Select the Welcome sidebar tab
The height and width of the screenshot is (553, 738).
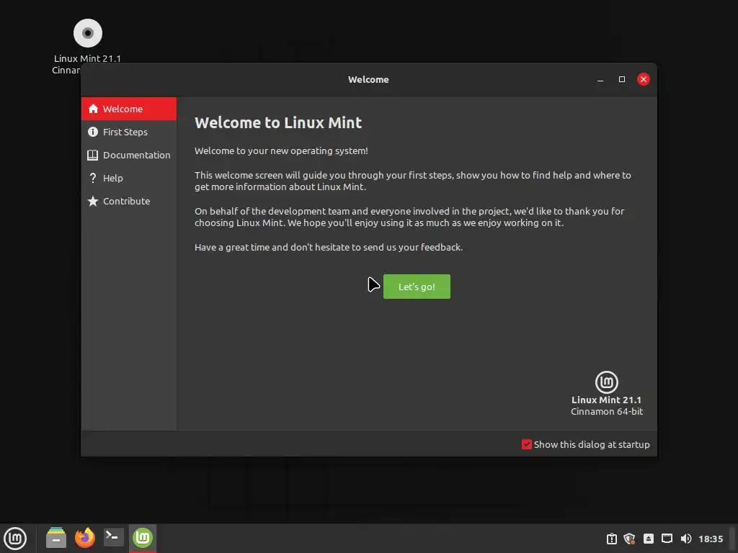(129, 109)
